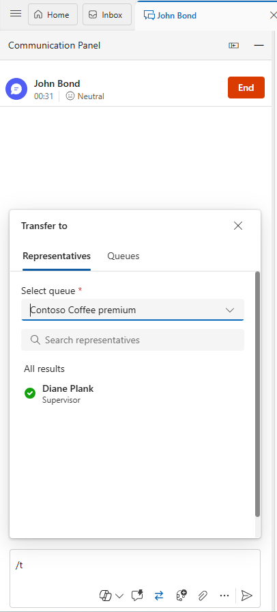Send the message with the arrow icon
The height and width of the screenshot is (612, 277).
point(246,595)
